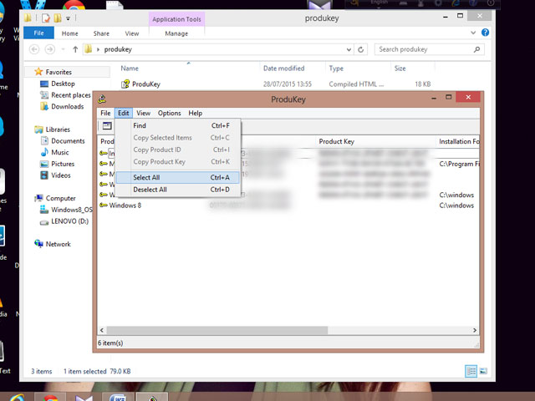Open Favorites in navigation pane
535x401 pixels.
[59, 73]
